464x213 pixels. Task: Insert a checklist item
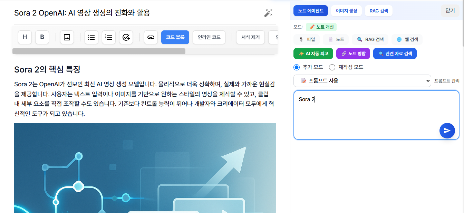[126, 37]
